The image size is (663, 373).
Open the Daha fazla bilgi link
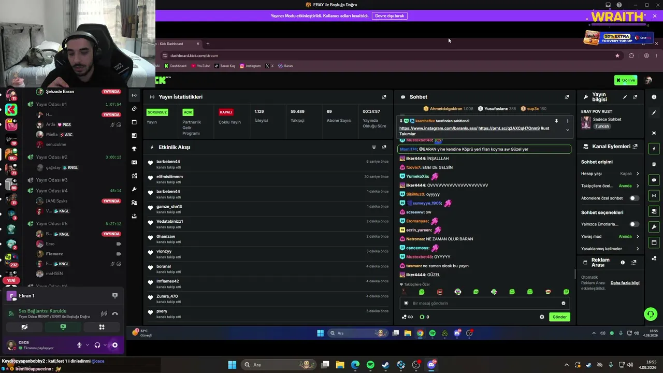(625, 283)
